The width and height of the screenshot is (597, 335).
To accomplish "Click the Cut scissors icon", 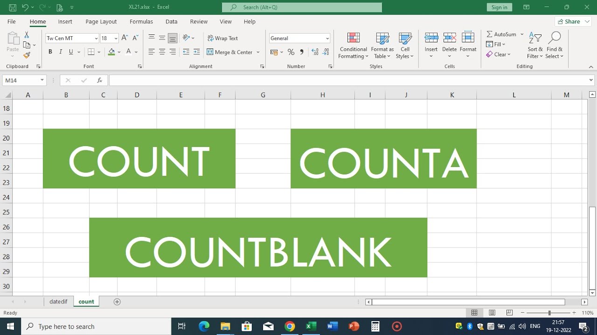I will coord(27,35).
